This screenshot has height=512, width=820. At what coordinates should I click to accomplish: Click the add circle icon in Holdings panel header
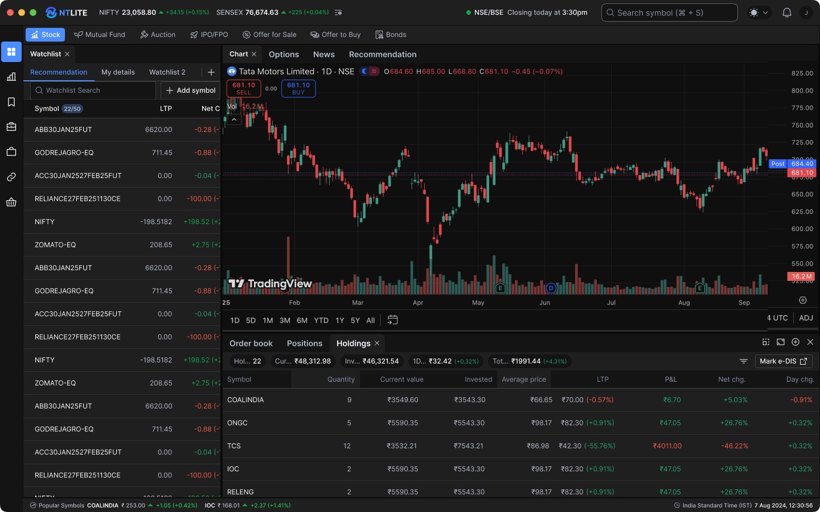coord(796,342)
